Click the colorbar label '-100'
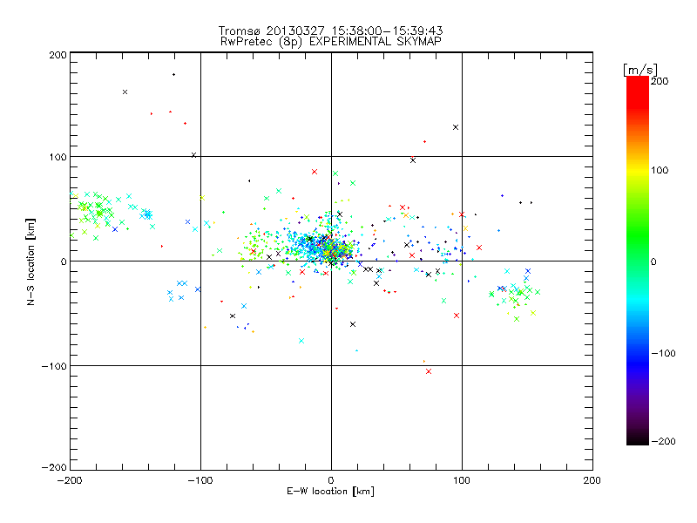Image resolution: width=697 pixels, height=523 pixels. (663, 354)
